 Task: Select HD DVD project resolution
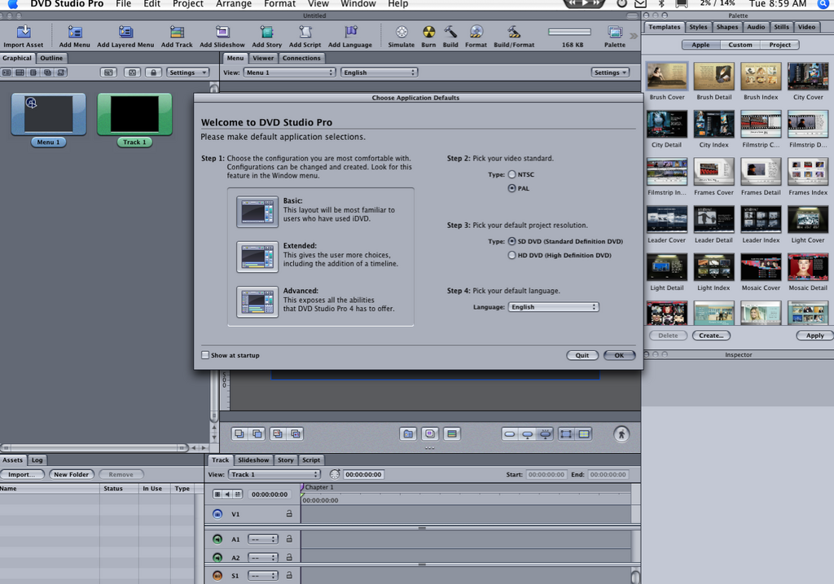point(511,255)
